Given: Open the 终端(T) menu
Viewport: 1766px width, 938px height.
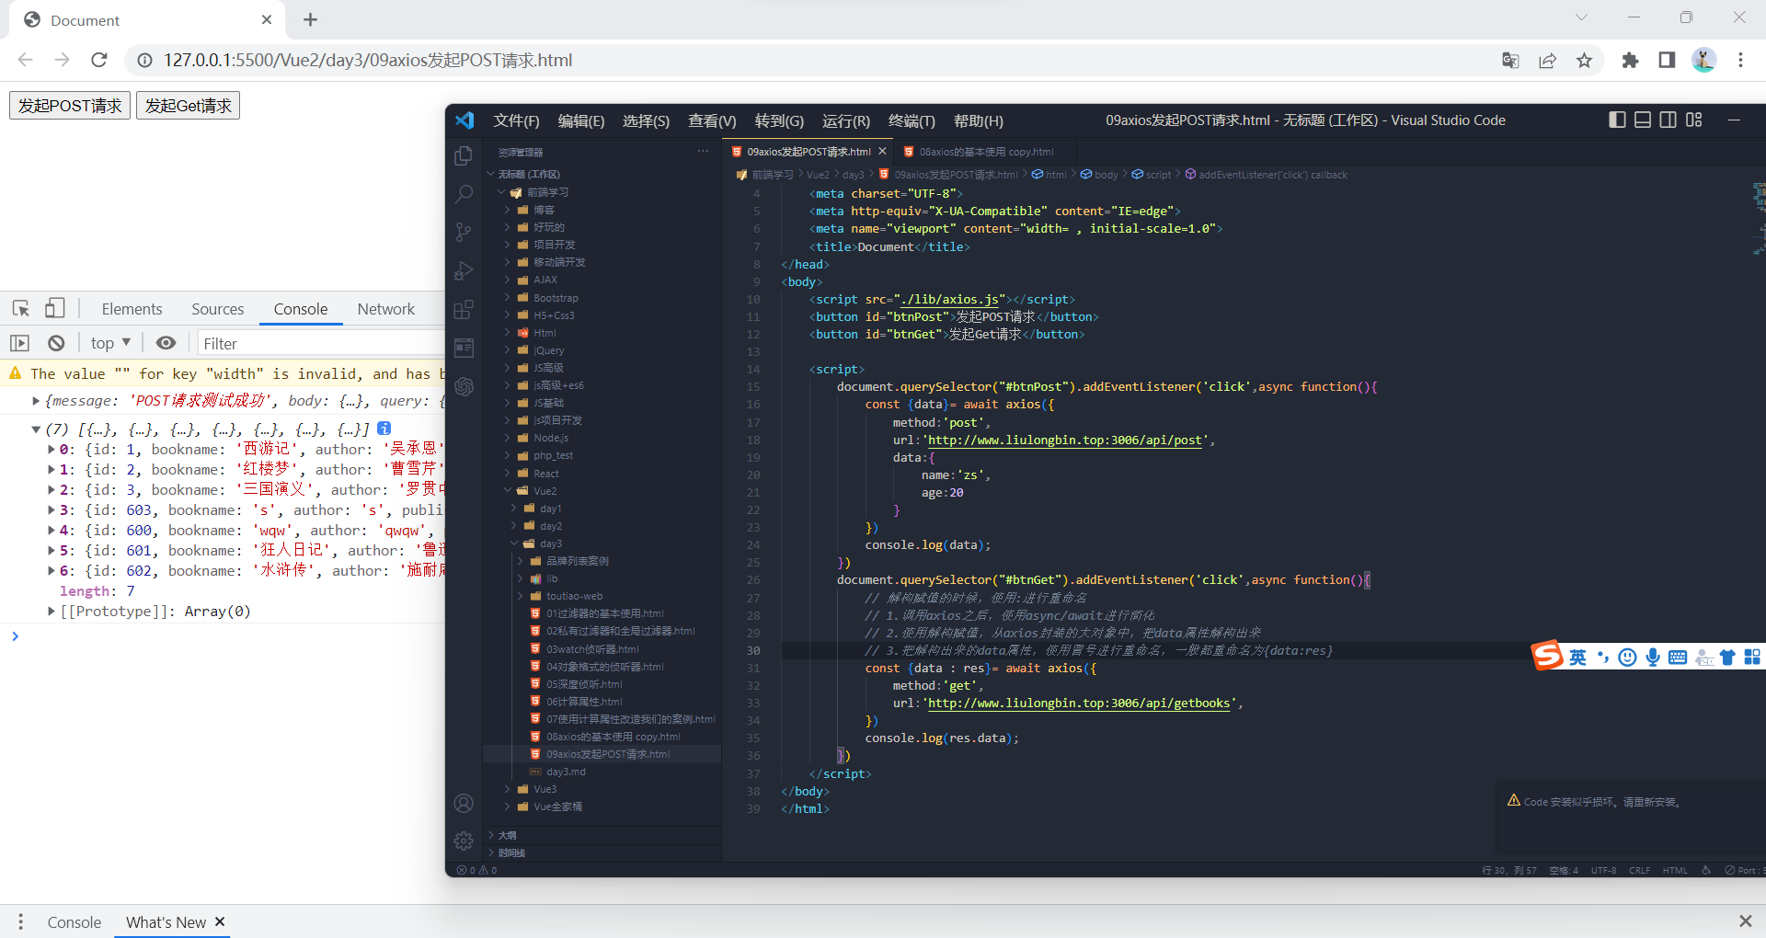Looking at the screenshot, I should (x=911, y=120).
